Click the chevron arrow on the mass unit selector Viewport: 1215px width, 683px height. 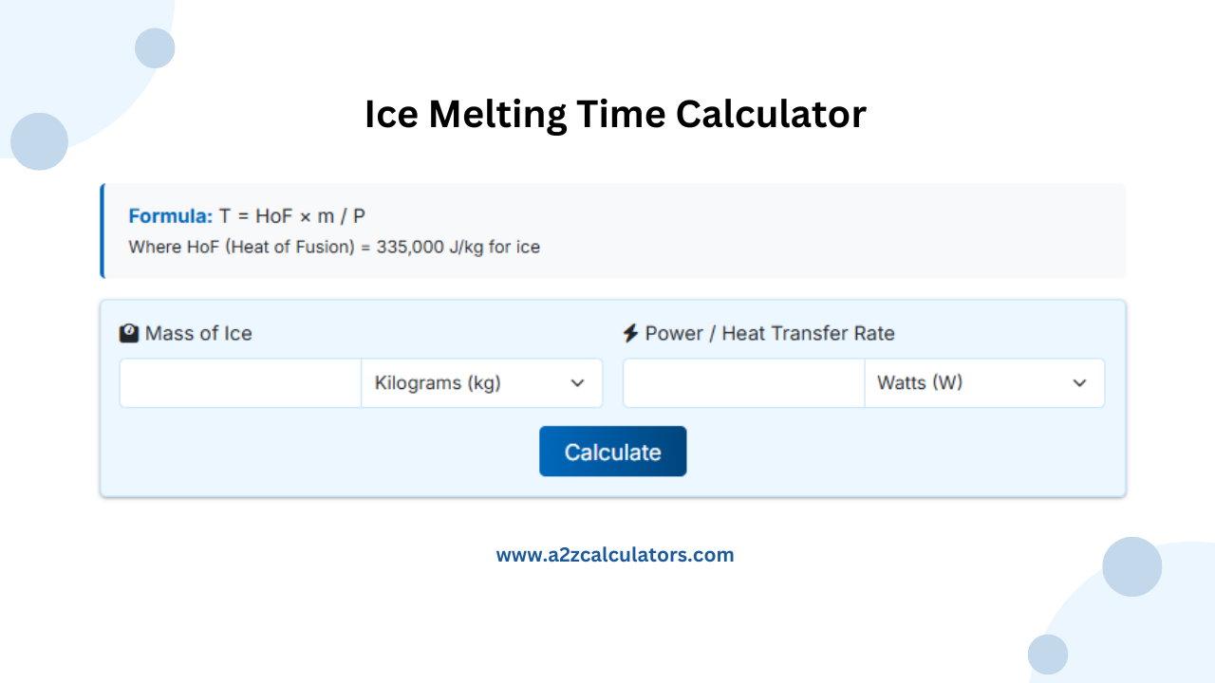[577, 383]
